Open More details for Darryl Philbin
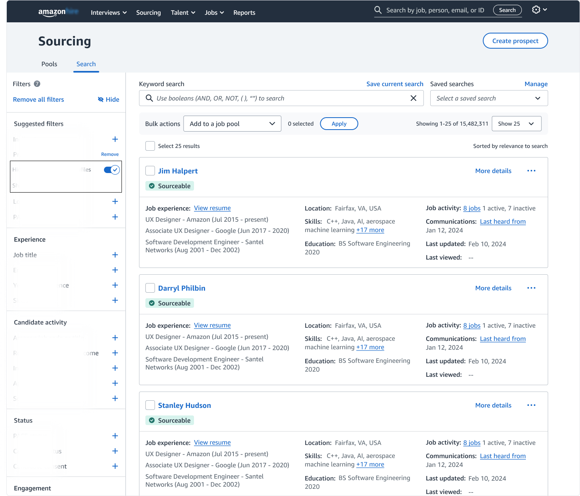The width and height of the screenshot is (580, 496). [x=493, y=288]
